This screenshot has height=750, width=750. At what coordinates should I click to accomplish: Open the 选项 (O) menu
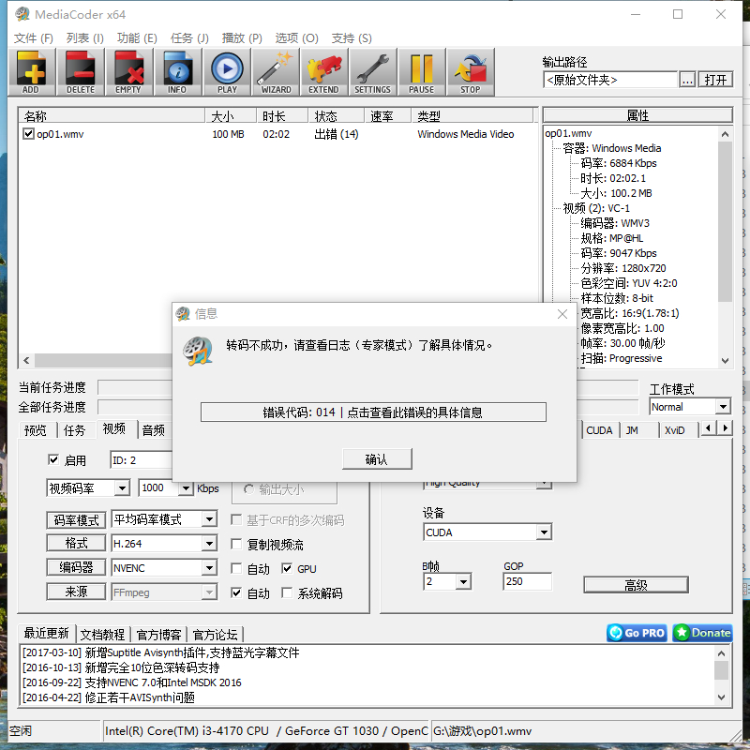[x=296, y=38]
